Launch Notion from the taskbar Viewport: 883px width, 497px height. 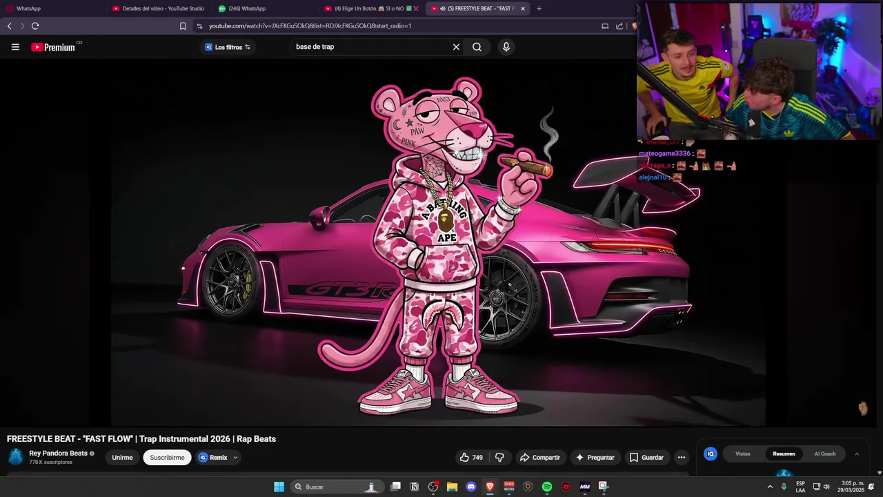tap(415, 487)
